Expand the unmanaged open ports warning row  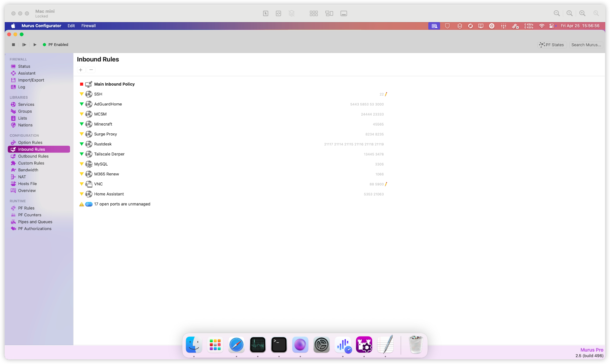pyautogui.click(x=122, y=204)
